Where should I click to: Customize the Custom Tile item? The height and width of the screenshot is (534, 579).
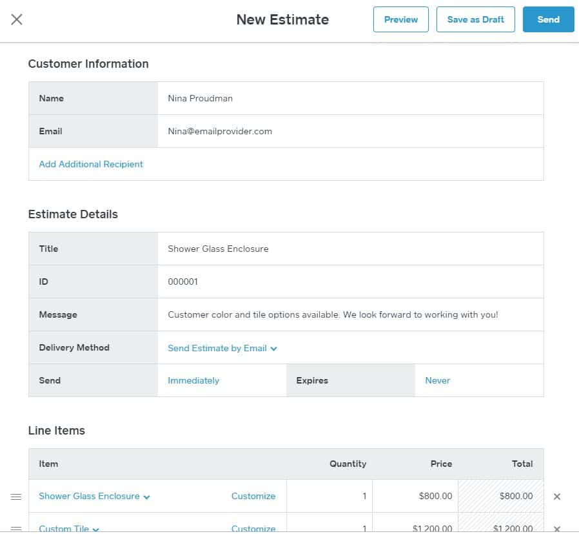[x=253, y=529]
